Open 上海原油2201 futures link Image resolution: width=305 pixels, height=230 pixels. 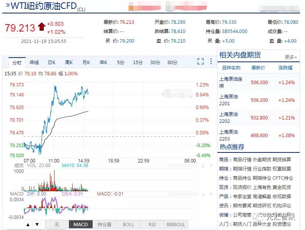point(229,100)
